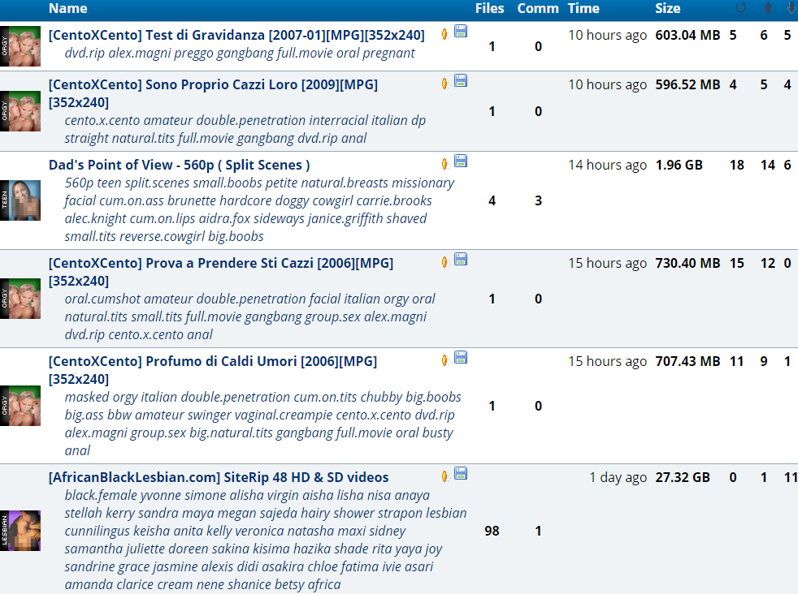Click the magnet icon for the 1.96 GB torrent
The image size is (798, 594).
pos(445,164)
